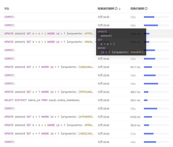Open last COMMIT row with 1.4 s
The image size is (173, 147).
point(86,142)
